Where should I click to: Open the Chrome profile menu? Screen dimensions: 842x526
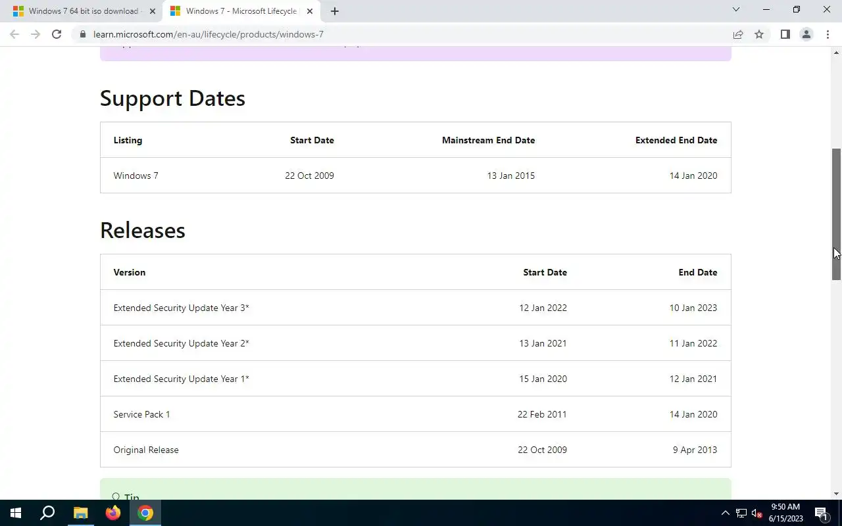(x=806, y=34)
